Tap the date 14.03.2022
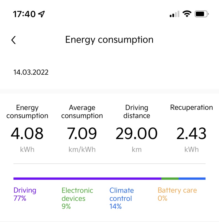The height and width of the screenshot is (222, 219). [x=31, y=72]
